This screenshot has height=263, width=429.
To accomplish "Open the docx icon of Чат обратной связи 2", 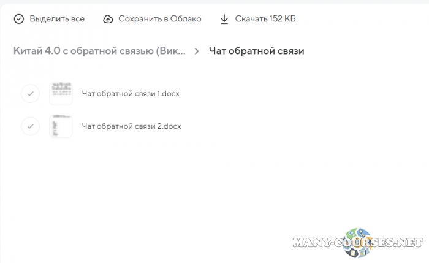I will pyautogui.click(x=61, y=126).
